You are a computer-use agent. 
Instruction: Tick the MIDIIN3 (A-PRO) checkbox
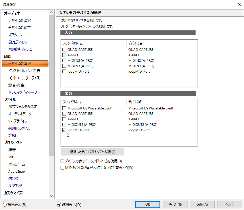(64, 66)
